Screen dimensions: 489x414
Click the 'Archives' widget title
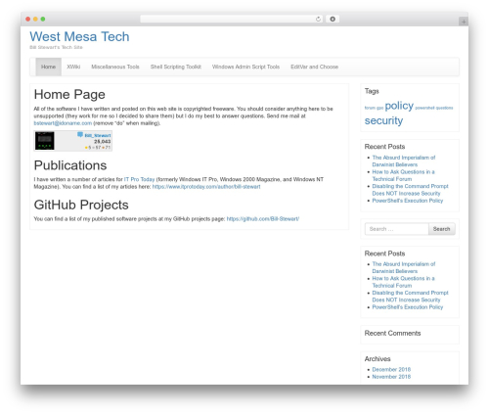[x=378, y=359]
